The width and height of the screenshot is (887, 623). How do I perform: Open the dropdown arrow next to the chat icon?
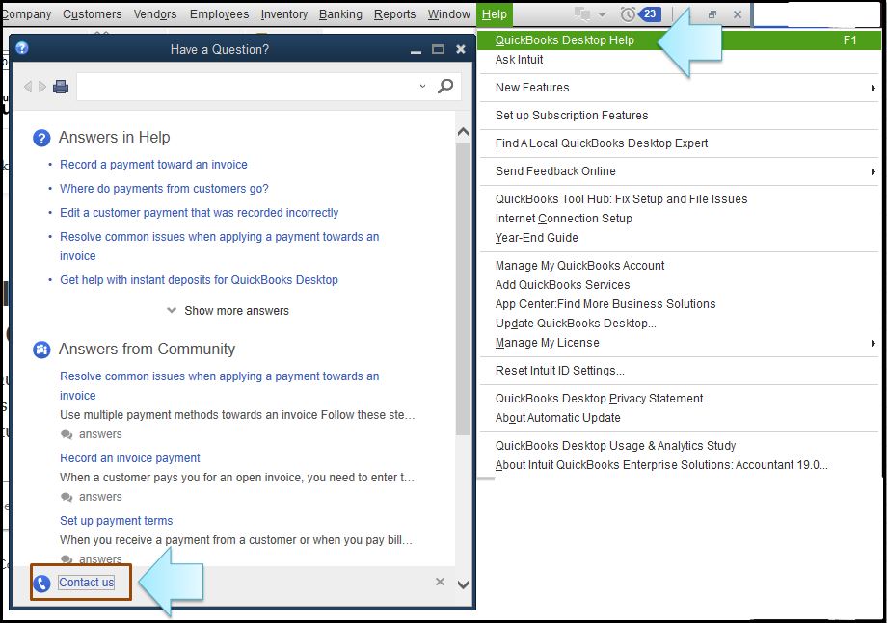pyautogui.click(x=603, y=14)
